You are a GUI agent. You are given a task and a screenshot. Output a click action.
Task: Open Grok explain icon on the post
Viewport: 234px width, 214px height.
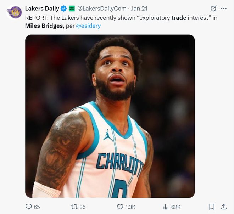[213, 9]
